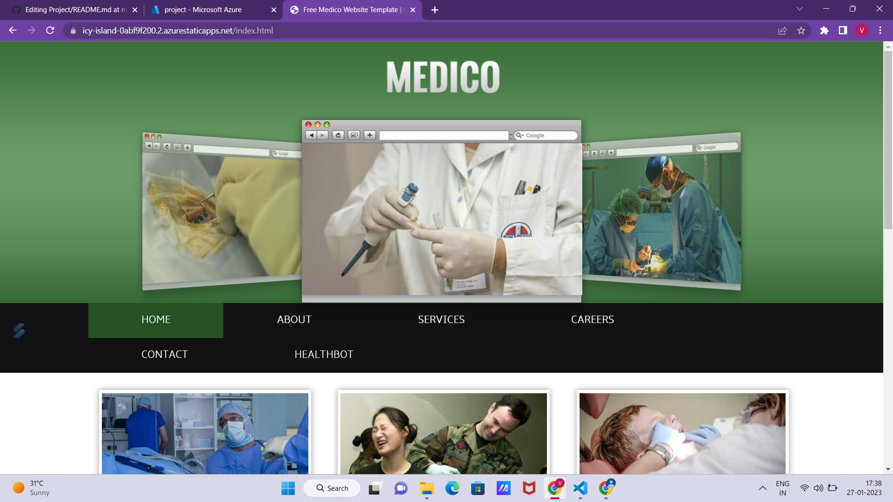Click the browser reload page icon

coord(50,31)
